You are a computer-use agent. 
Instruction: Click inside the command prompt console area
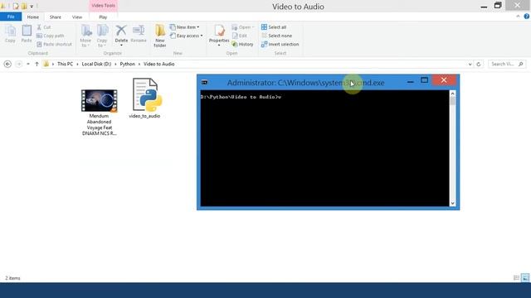click(x=324, y=148)
